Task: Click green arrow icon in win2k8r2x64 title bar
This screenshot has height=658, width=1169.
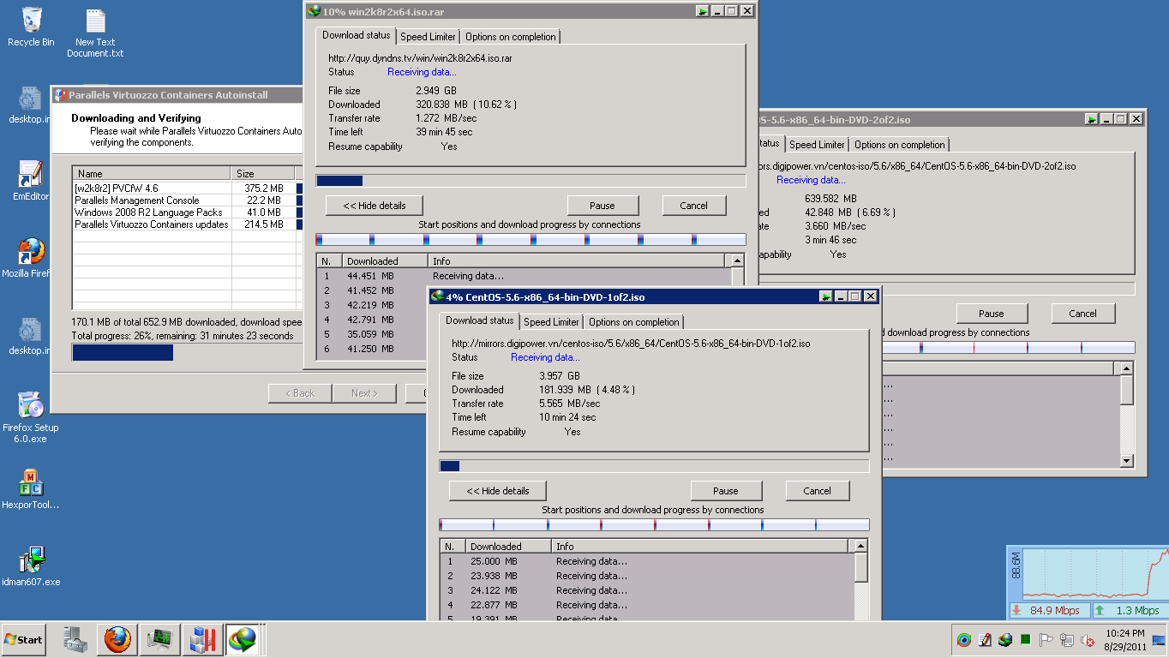Action: [703, 11]
